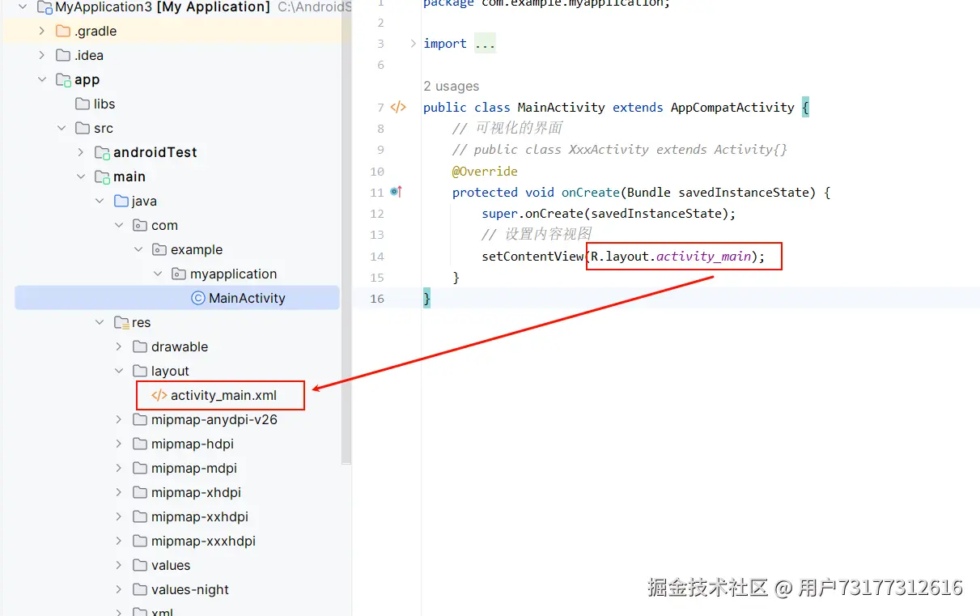Click the .idea folder icon

tap(63, 55)
